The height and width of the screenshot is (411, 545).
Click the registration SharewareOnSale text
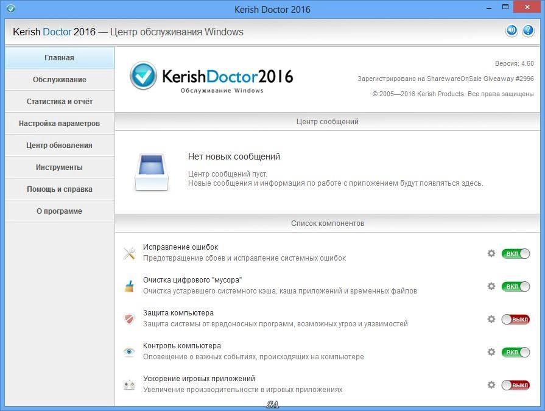coord(446,79)
